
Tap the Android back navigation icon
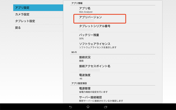click(70, 107)
